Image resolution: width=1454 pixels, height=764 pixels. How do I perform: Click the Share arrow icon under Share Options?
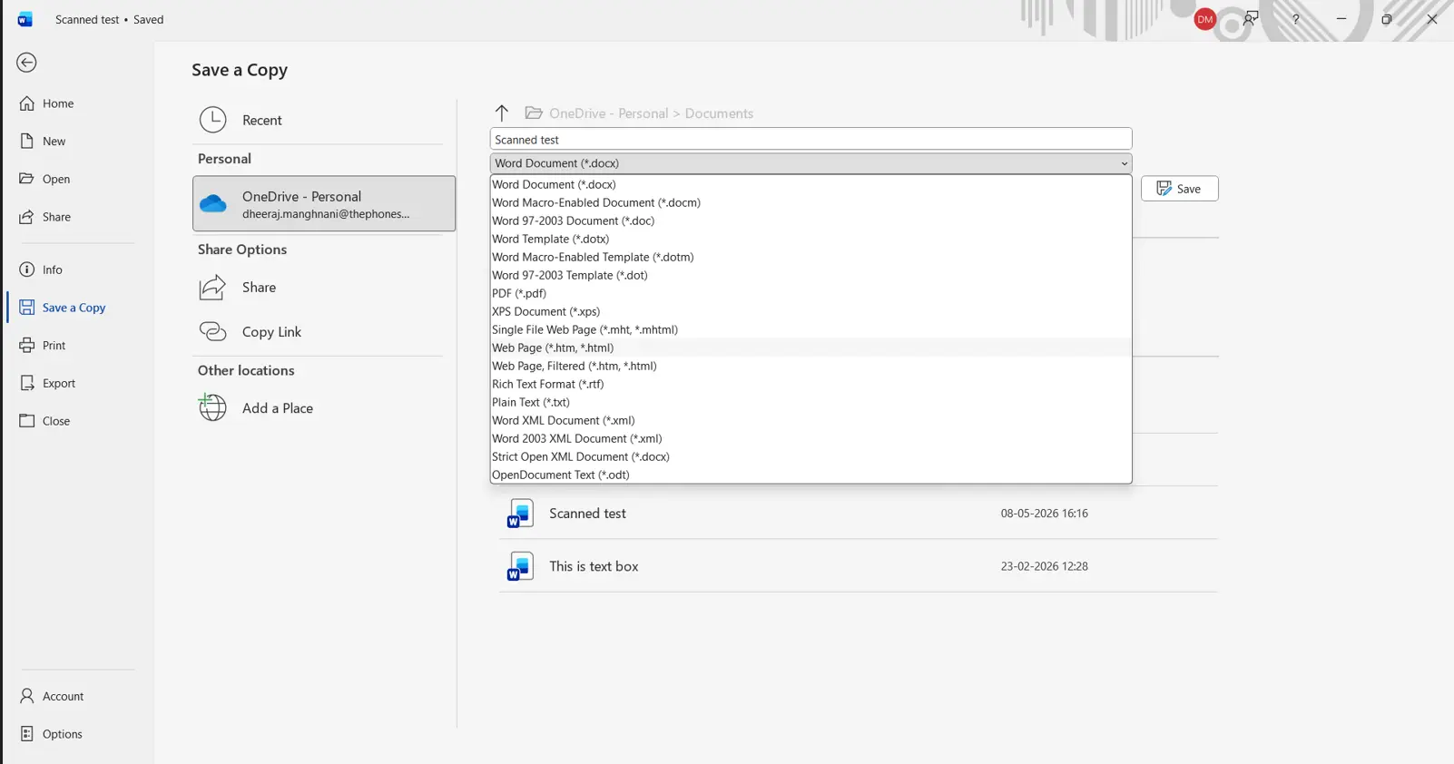click(212, 287)
